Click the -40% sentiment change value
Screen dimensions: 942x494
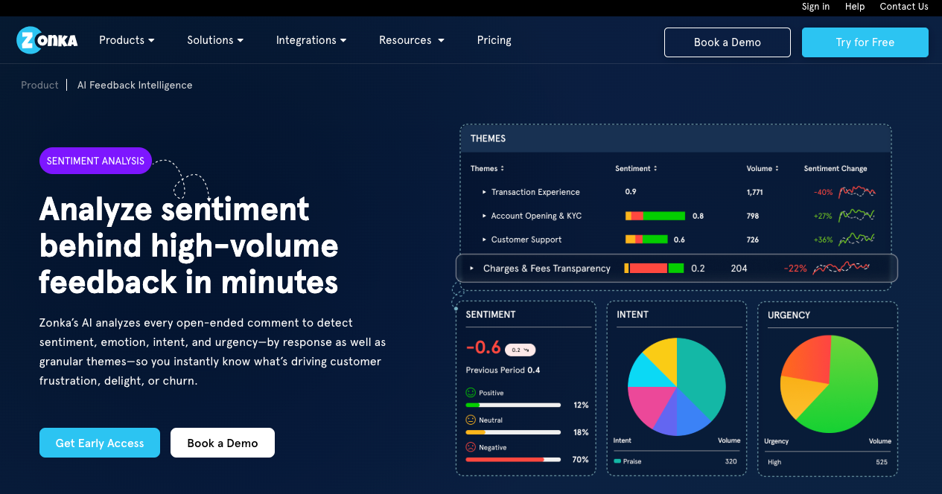(824, 192)
